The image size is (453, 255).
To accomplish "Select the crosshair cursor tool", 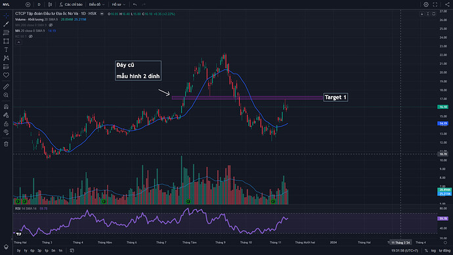I will click(x=6, y=16).
